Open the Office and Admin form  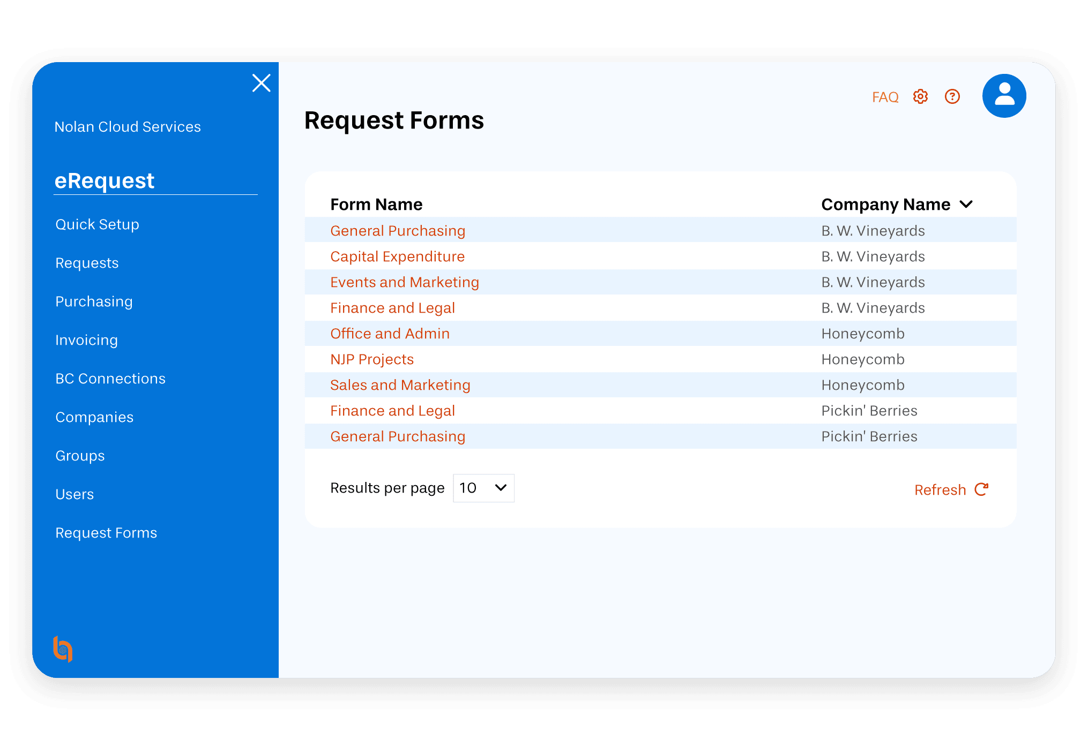(x=390, y=334)
